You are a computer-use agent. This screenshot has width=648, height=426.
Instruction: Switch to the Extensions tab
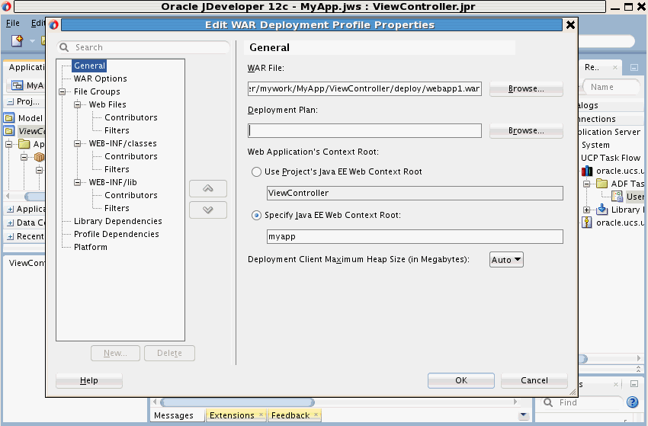pyautogui.click(x=232, y=415)
